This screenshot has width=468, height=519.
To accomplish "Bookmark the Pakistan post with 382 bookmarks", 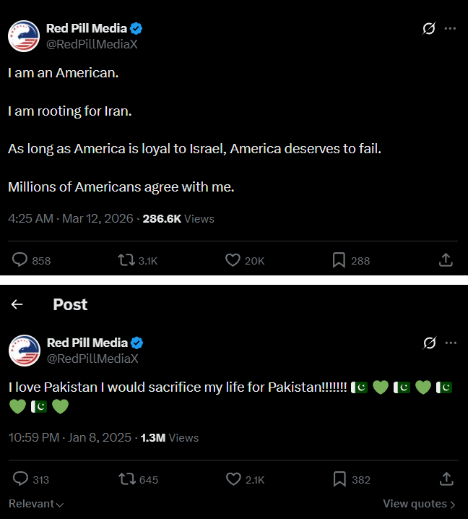I will click(x=339, y=479).
